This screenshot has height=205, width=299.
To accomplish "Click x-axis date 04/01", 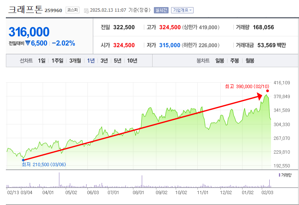I will [x=48, y=192].
